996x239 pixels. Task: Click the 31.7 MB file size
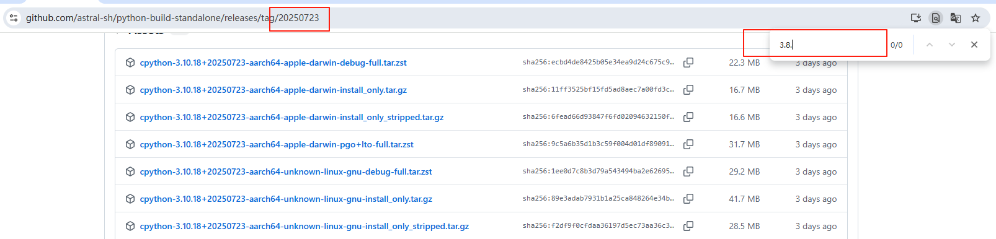point(744,144)
